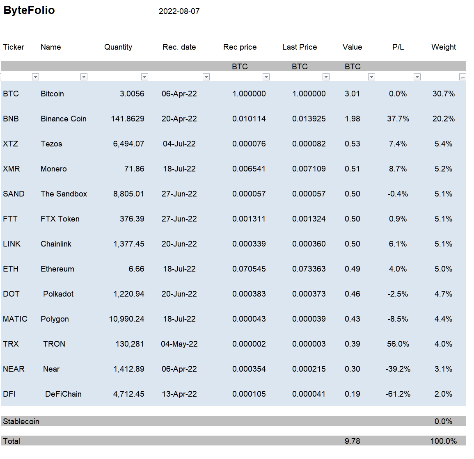Click TRON rec. date 04-May-22
The image size is (474, 459).
point(179,344)
